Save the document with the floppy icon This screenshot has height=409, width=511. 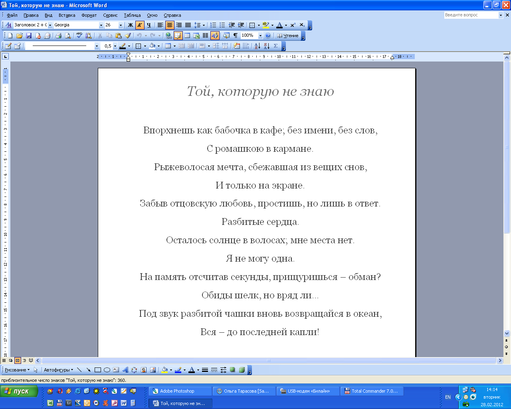(x=29, y=36)
